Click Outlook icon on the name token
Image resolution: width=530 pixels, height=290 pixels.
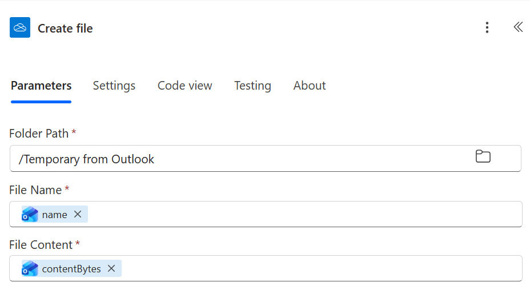tap(30, 214)
